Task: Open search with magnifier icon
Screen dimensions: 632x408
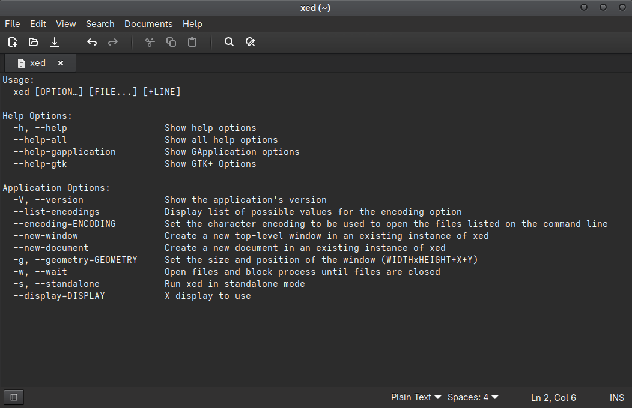Action: coord(229,42)
